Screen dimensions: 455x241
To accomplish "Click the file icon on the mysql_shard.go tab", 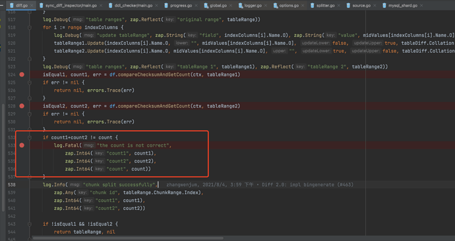I will (x=384, y=5).
